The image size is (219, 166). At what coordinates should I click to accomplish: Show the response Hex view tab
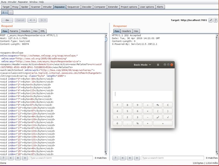point(136,31)
